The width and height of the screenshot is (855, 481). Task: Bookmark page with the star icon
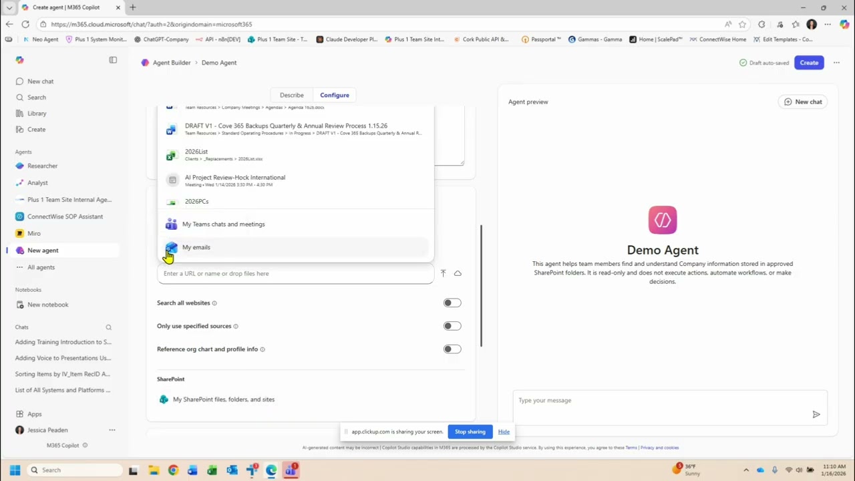pos(742,24)
